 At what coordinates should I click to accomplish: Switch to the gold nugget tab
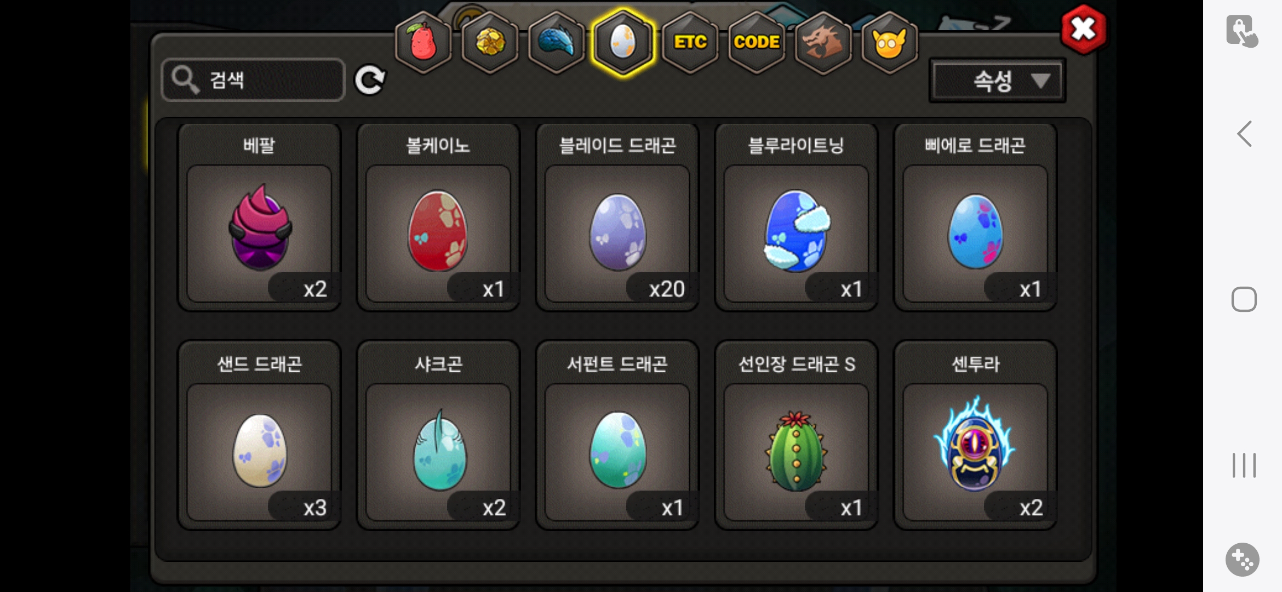490,42
